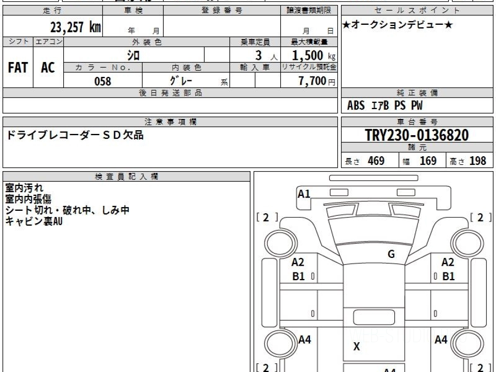The width and height of the screenshot is (496, 372).
Task: Select the top-left tire rating [2]
Action: point(267,218)
